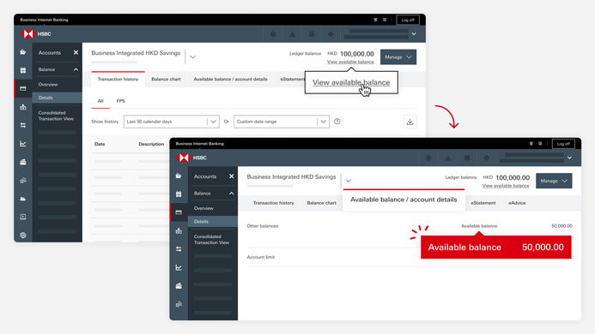
Task: Close the Accounts panel in front window
Action: pyautogui.click(x=232, y=176)
